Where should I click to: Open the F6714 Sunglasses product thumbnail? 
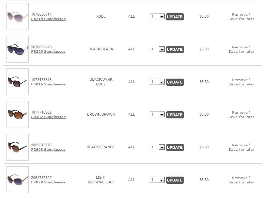[17, 16]
